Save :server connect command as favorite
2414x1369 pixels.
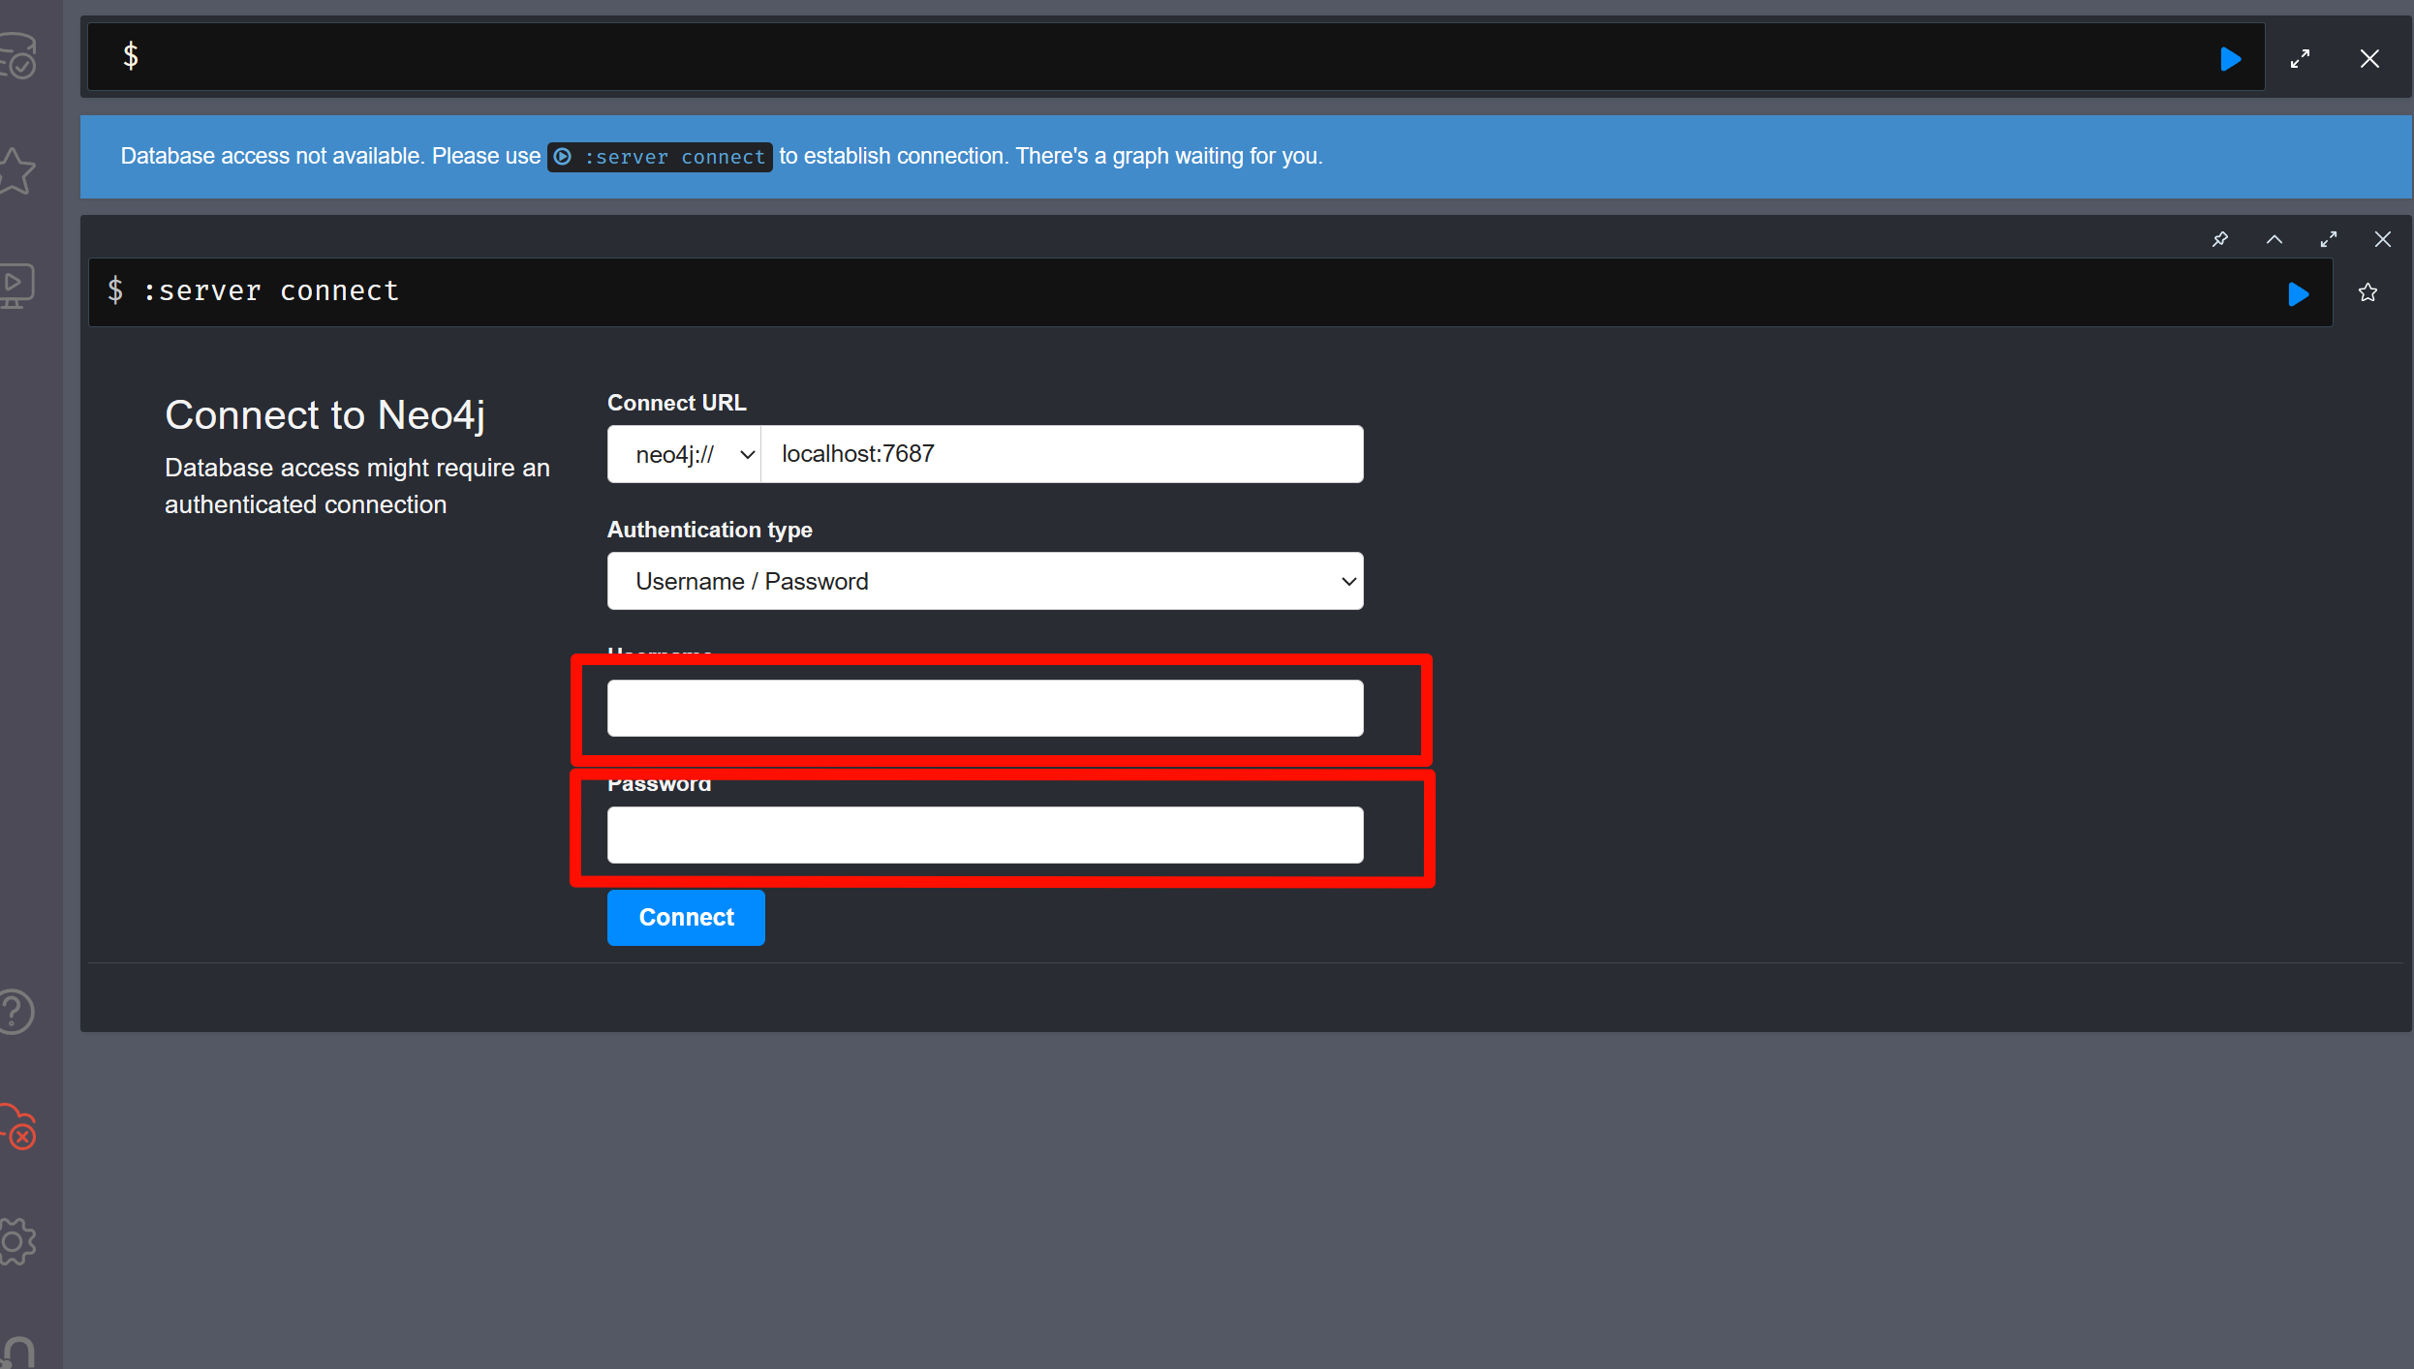(2368, 292)
